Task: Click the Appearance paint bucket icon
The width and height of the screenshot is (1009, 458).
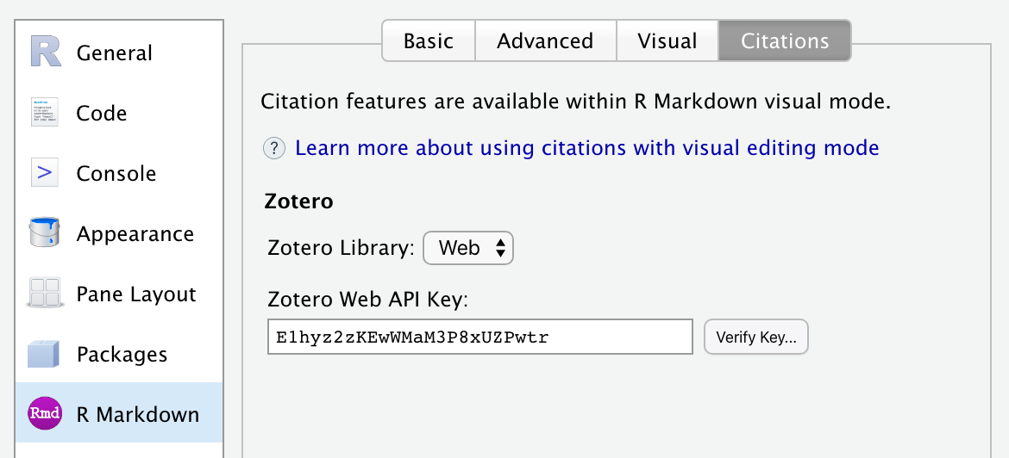Action: coord(44,233)
